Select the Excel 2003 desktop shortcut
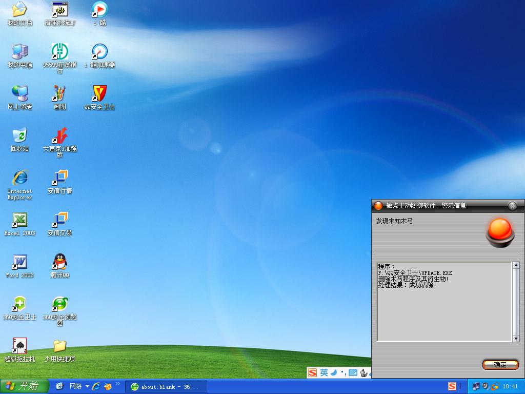525x394 pixels. click(x=20, y=225)
